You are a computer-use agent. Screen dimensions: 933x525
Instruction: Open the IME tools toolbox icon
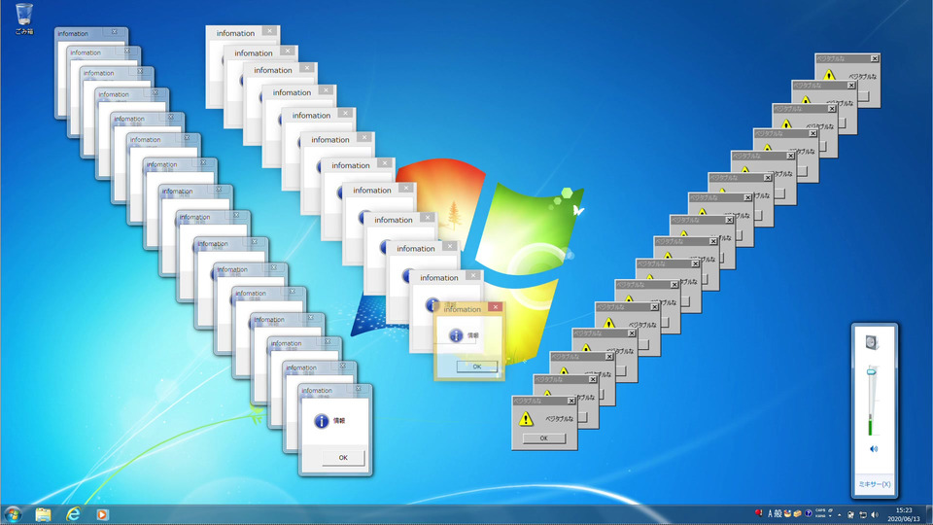pos(797,513)
